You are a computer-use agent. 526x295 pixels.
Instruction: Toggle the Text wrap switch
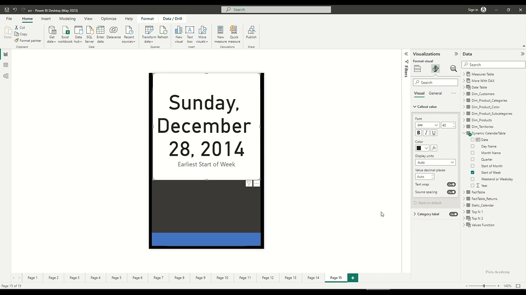[451, 184]
